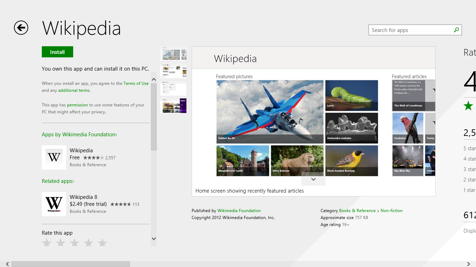
Task: Click 'Home screen showing recently featured articles' caption
Action: coord(249,191)
